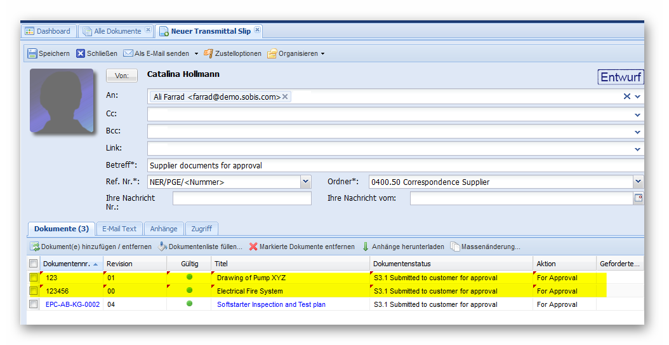Tick checkbox for EPC-AB-KG-0002 row

pyautogui.click(x=34, y=304)
